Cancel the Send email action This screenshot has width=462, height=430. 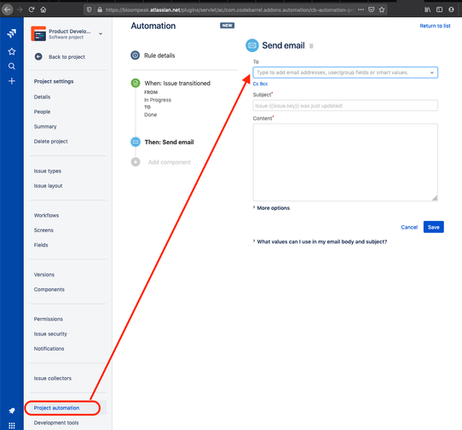pos(409,227)
